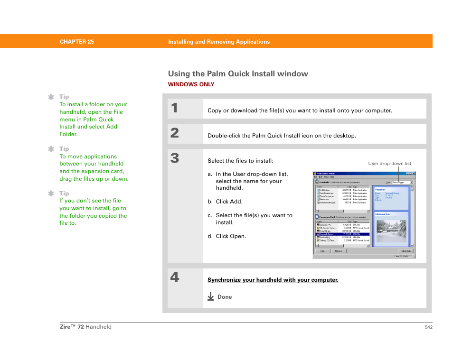
Task: Open the User drop-down list
Action: click(403, 183)
